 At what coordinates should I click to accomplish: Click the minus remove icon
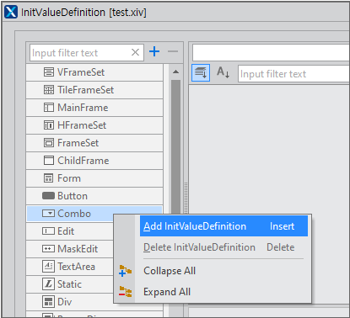173,51
